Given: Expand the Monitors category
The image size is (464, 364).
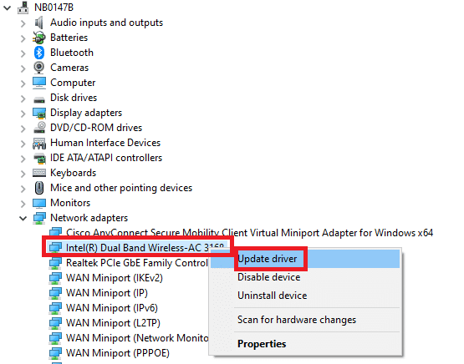Looking at the screenshot, I should 23,204.
